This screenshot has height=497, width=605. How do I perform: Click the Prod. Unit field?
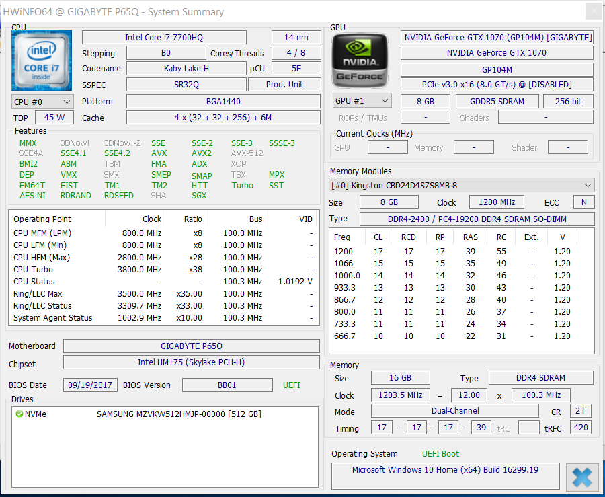pyautogui.click(x=284, y=85)
